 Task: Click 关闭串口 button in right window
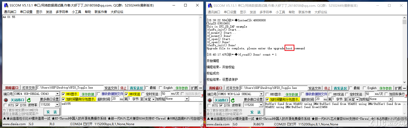coord(221,100)
